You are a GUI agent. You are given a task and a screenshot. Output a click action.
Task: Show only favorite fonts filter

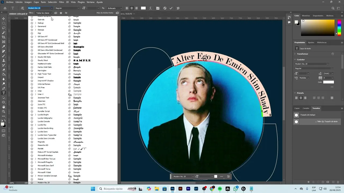pos(61,13)
